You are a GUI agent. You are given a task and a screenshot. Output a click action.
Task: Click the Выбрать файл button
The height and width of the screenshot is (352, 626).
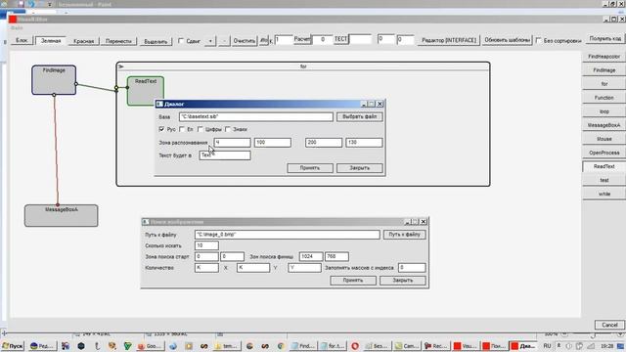[x=359, y=116]
